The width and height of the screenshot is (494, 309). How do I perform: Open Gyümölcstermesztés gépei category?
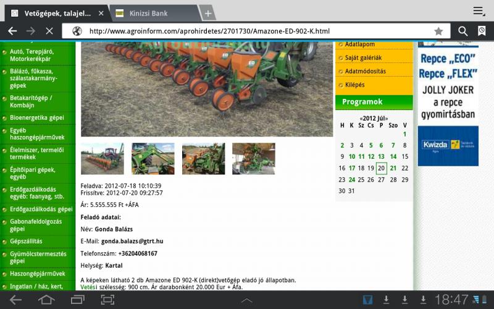point(38,257)
